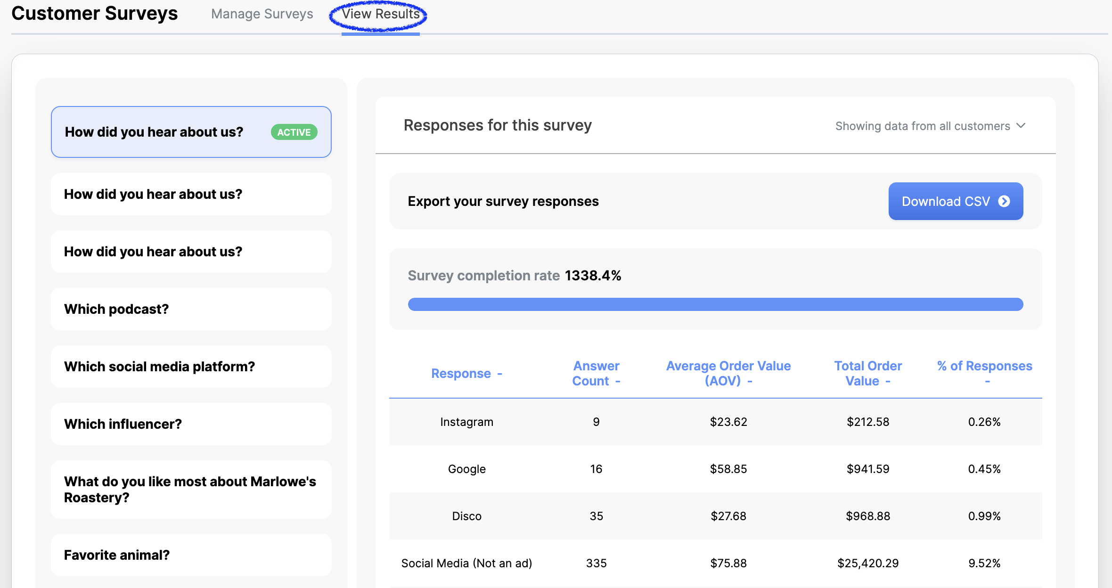Select the active 'How did you hear about us?' survey

coord(191,132)
